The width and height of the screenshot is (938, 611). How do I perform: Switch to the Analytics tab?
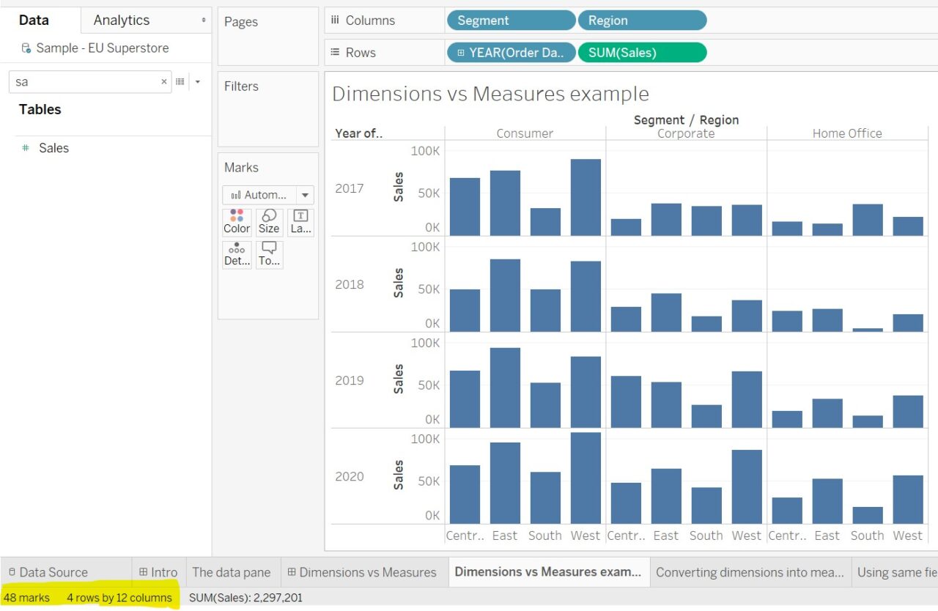[122, 21]
